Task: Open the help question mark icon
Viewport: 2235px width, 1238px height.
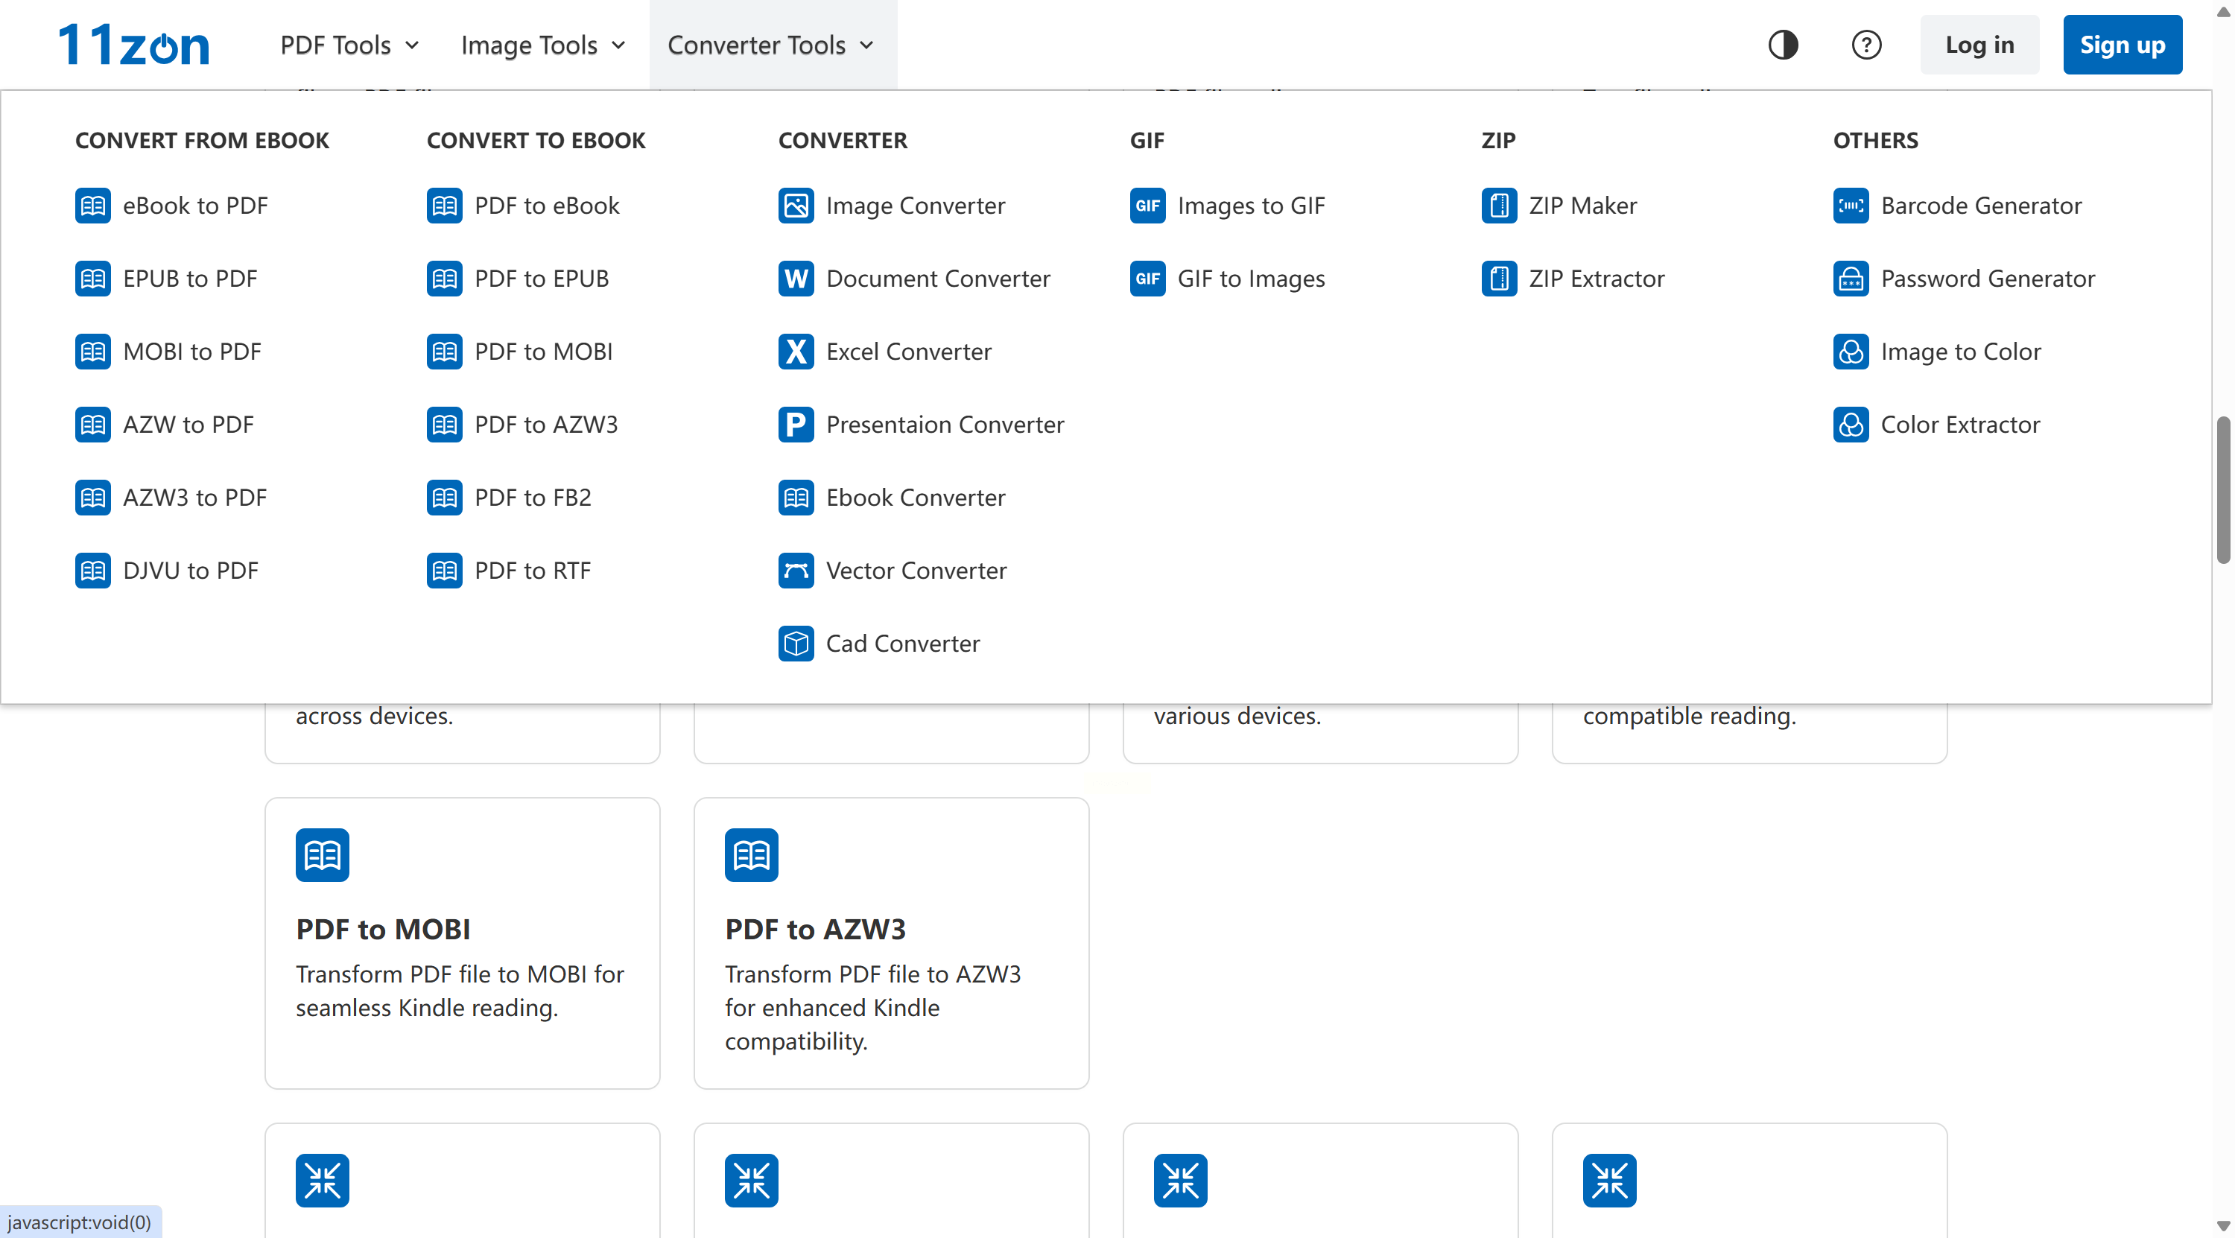Action: coord(1865,44)
